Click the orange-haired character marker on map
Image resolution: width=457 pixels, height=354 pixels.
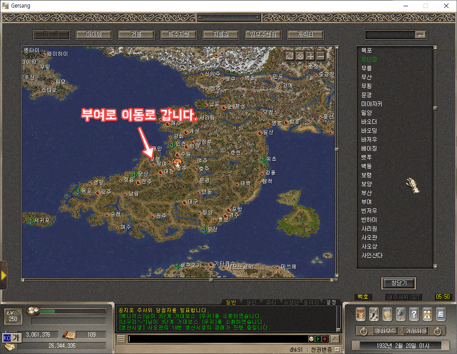[x=177, y=163]
